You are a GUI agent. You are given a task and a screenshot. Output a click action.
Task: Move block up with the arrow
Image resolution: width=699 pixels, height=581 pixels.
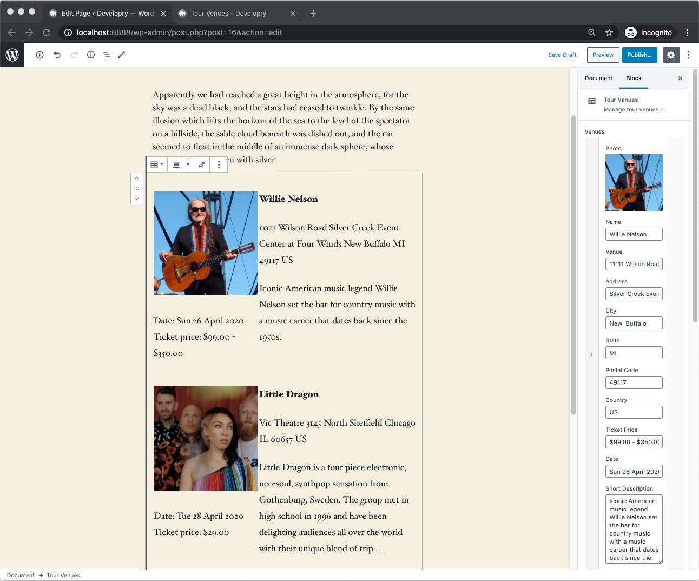pyautogui.click(x=136, y=178)
